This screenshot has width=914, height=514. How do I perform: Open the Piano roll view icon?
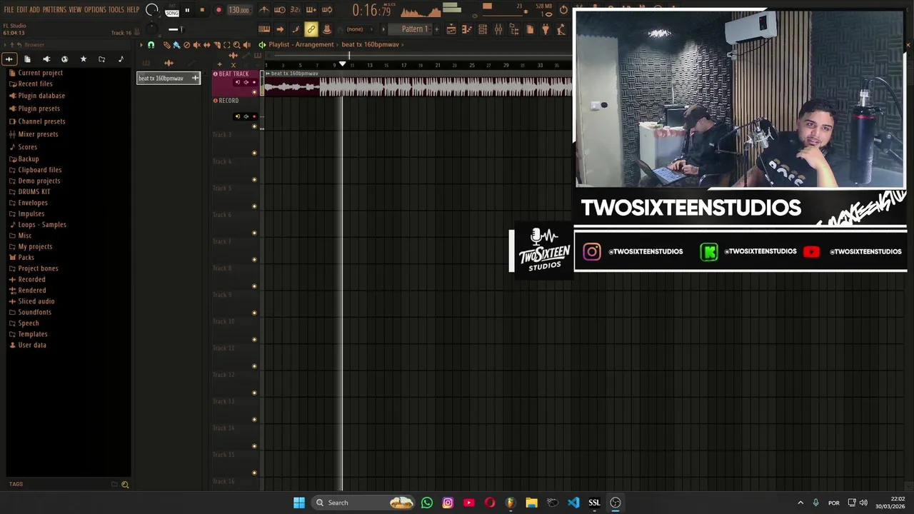click(466, 29)
